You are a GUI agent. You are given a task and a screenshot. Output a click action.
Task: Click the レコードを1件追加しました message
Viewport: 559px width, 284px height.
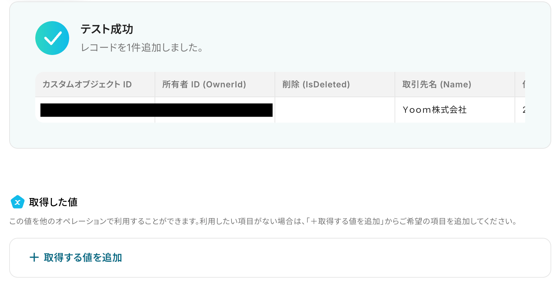(142, 48)
